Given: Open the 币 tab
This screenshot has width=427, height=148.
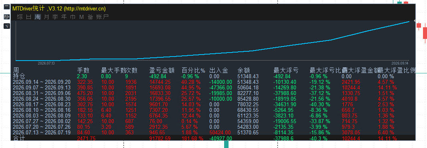Looking at the screenshot, I should (x=73, y=17).
